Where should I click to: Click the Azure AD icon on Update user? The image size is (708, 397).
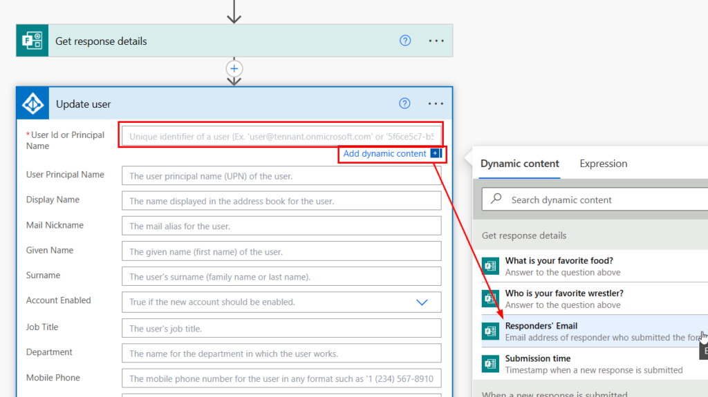point(33,104)
